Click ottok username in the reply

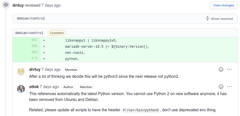click(x=34, y=87)
